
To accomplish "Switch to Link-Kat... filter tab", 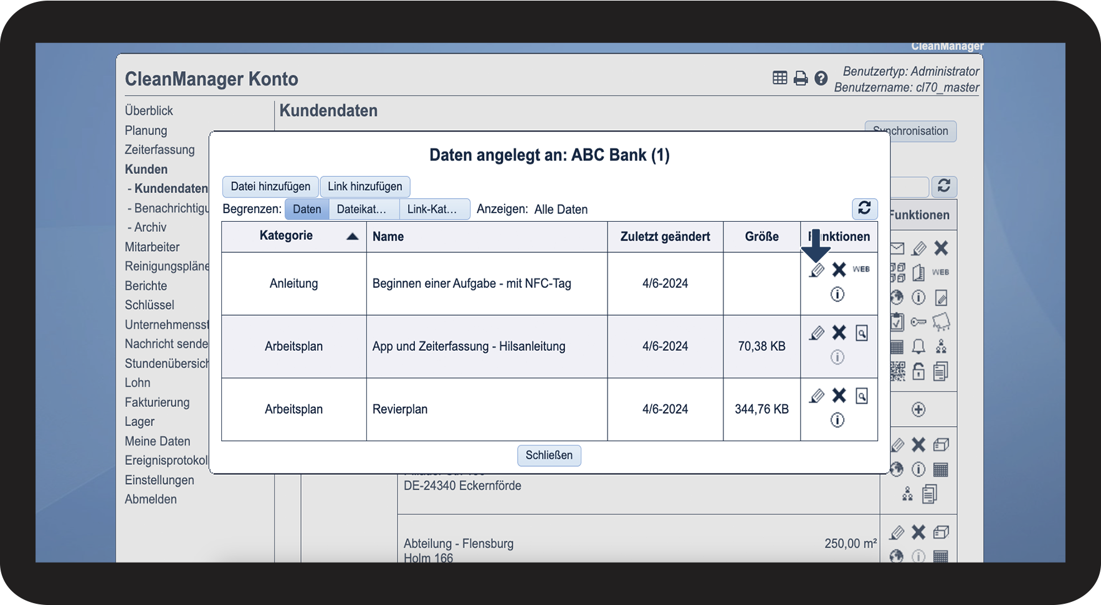I will click(x=432, y=209).
